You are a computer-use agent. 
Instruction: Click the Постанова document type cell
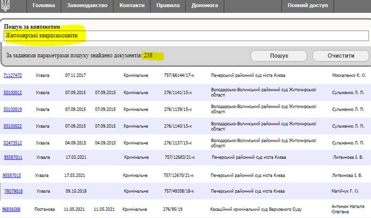click(x=45, y=209)
